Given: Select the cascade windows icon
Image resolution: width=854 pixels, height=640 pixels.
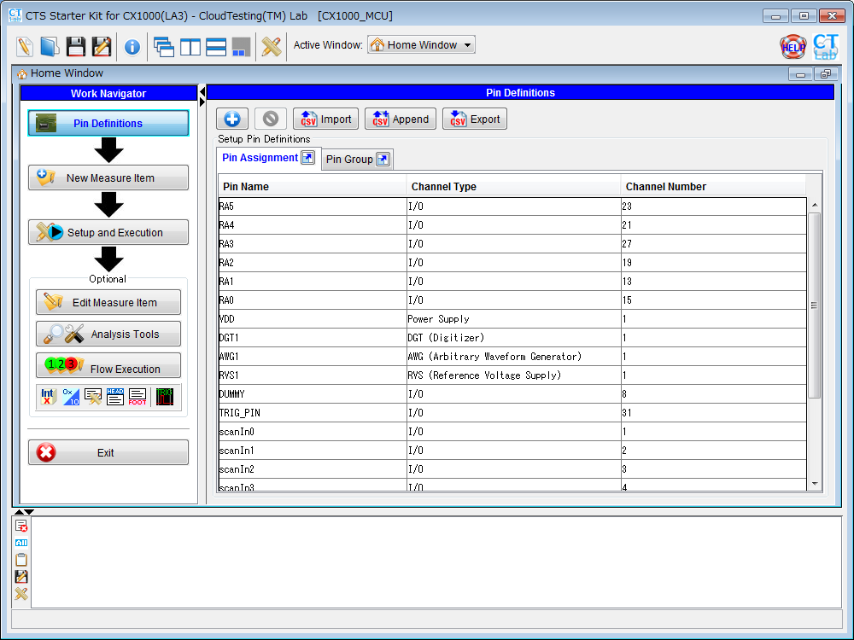Looking at the screenshot, I should [x=164, y=47].
